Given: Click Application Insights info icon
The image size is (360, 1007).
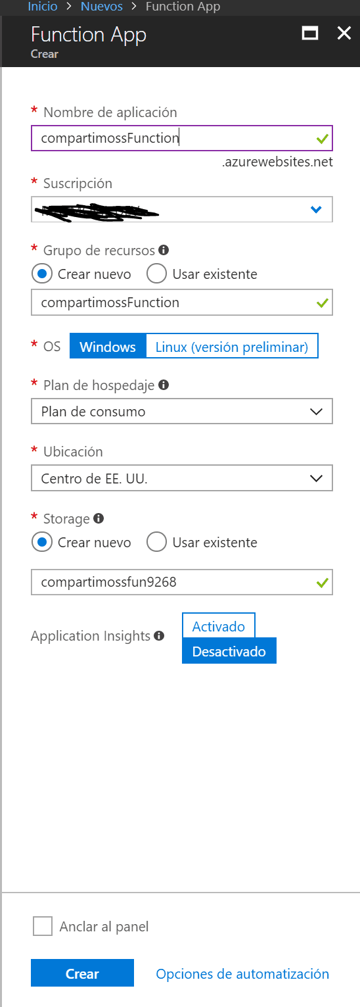Looking at the screenshot, I should (x=159, y=636).
